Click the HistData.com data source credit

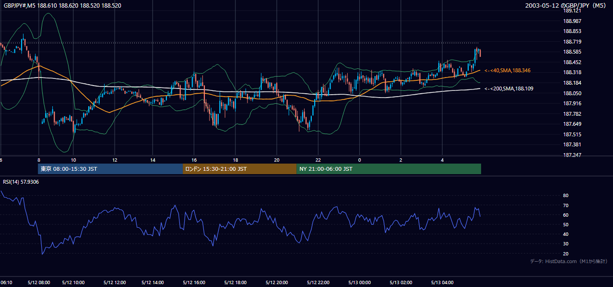pyautogui.click(x=569, y=261)
